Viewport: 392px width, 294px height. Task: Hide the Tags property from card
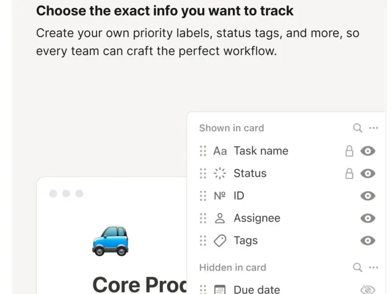point(367,241)
